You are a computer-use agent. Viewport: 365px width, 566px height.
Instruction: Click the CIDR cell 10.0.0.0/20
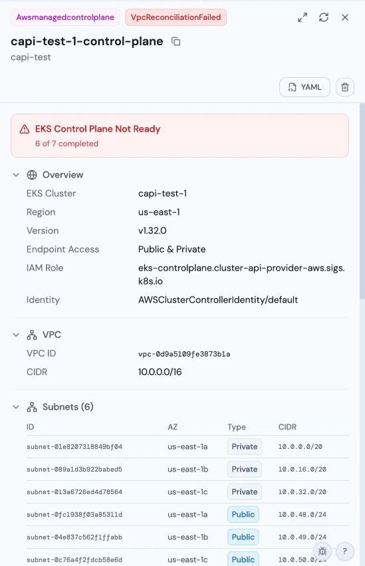[300, 447]
